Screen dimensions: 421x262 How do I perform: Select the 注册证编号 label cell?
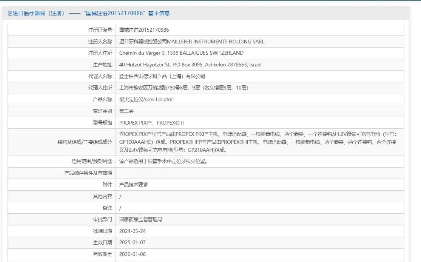62,30
